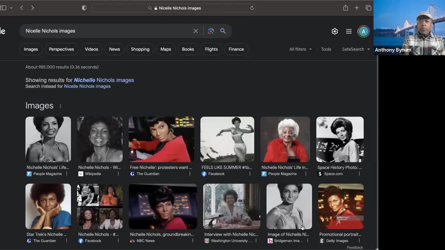Click into the Google search input field
This screenshot has width=445, height=250.
(x=104, y=31)
